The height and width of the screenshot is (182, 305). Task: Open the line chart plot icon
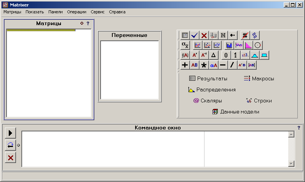(x=197, y=45)
